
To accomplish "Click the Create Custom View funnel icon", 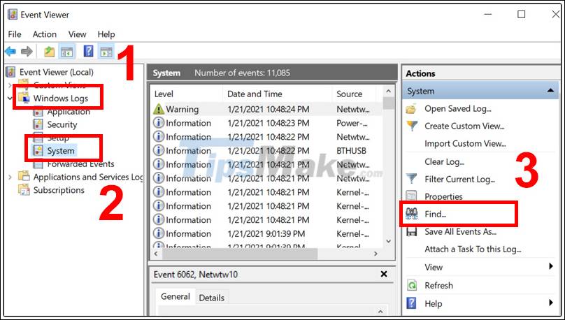I will 411,126.
